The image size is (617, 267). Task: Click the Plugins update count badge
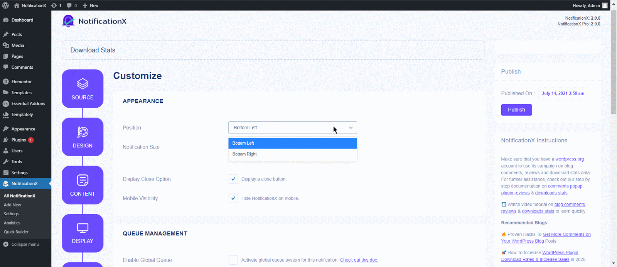point(31,140)
